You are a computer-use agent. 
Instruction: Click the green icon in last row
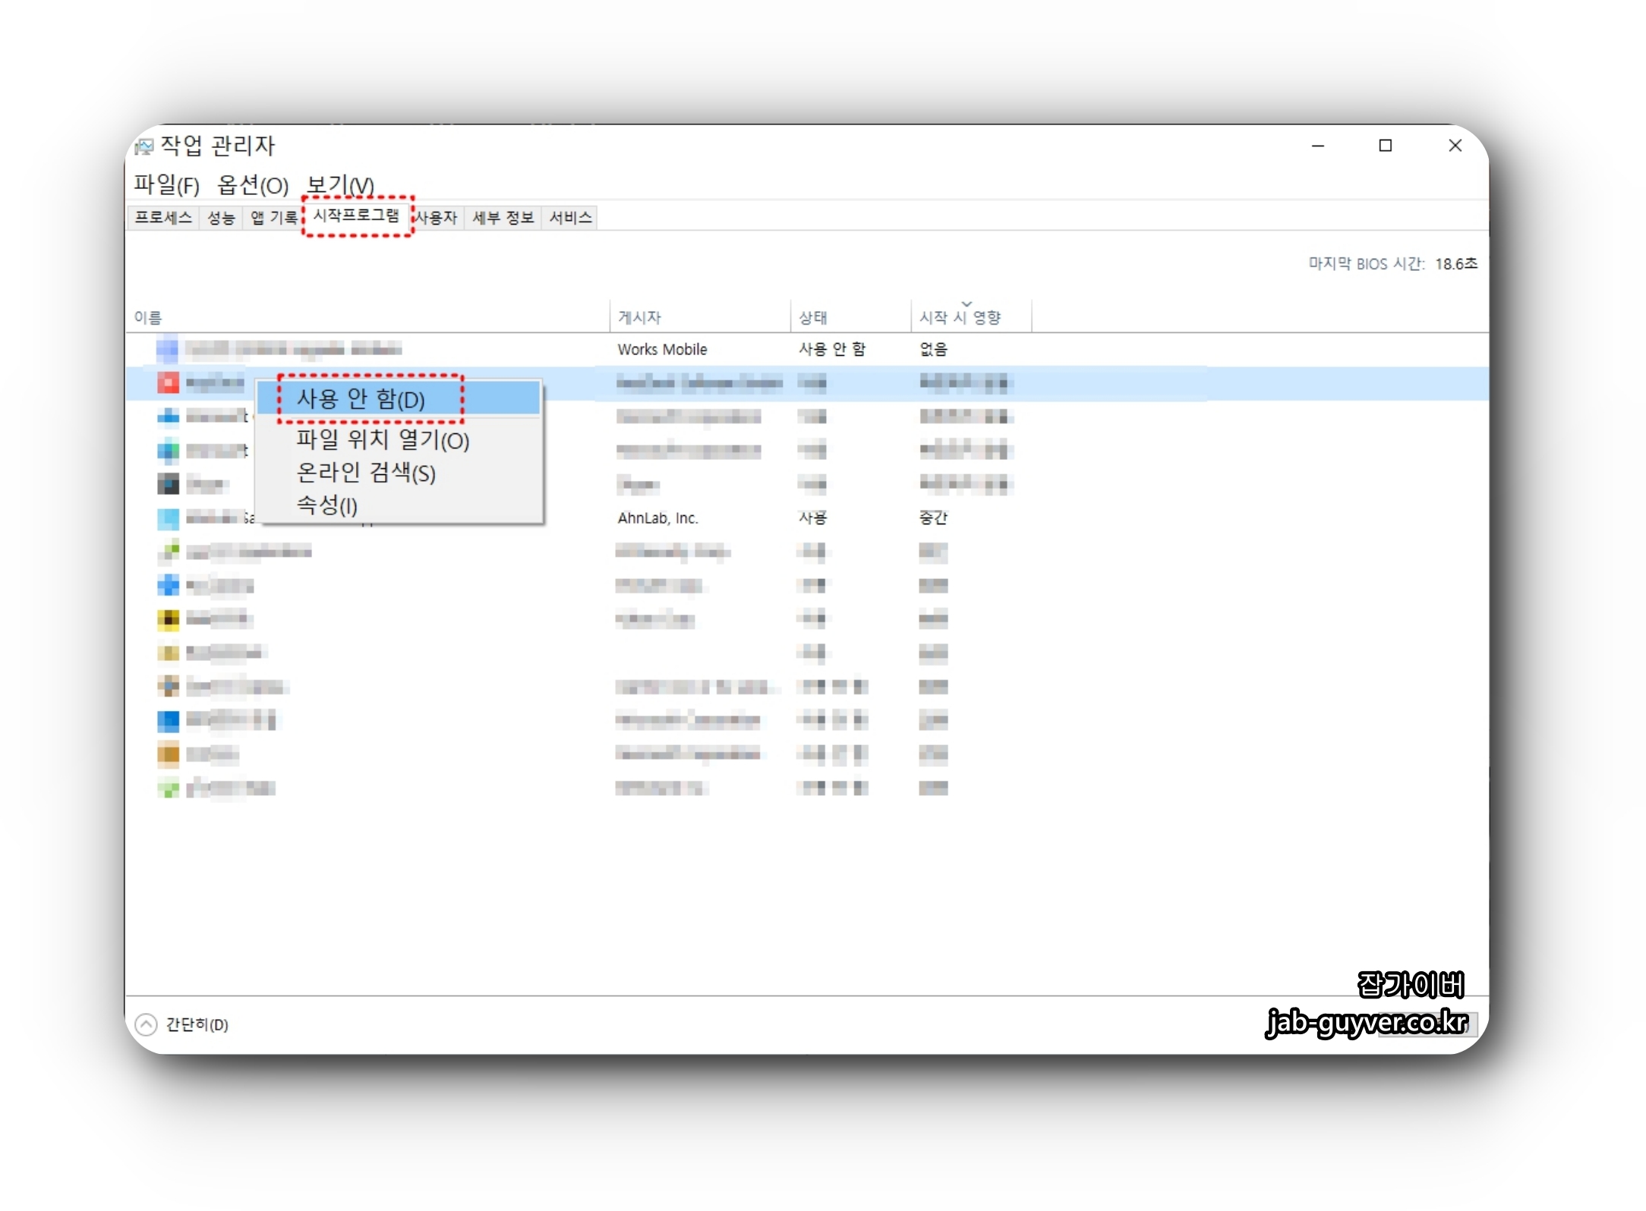tap(168, 788)
